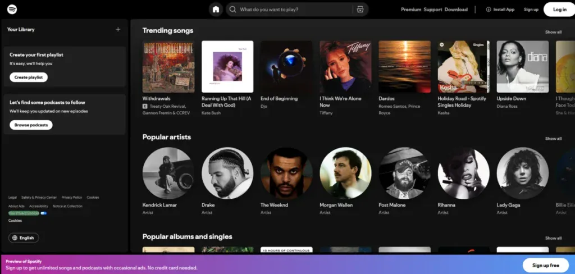This screenshot has width=575, height=274.
Task: Click the End of Beginning song title
Action: point(279,99)
